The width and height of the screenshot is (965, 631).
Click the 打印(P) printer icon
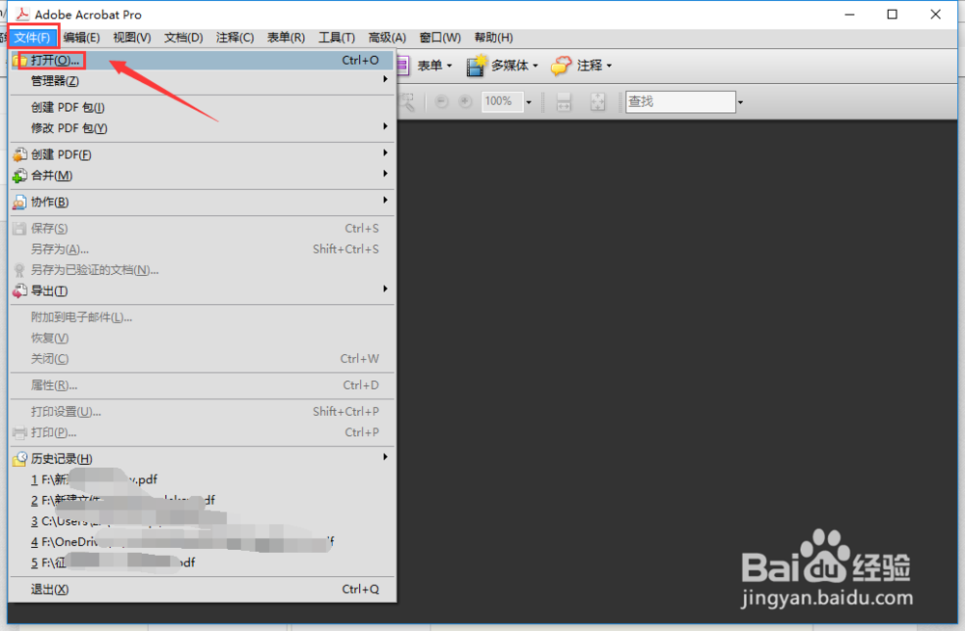19,432
